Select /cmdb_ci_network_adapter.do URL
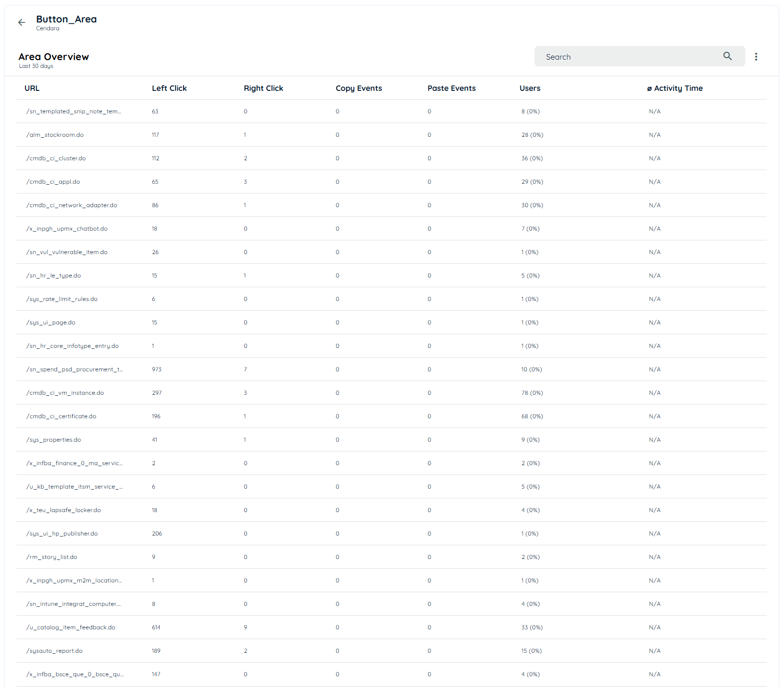The image size is (782, 687). pos(72,205)
